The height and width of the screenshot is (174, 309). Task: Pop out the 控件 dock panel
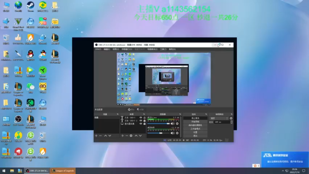(206, 114)
